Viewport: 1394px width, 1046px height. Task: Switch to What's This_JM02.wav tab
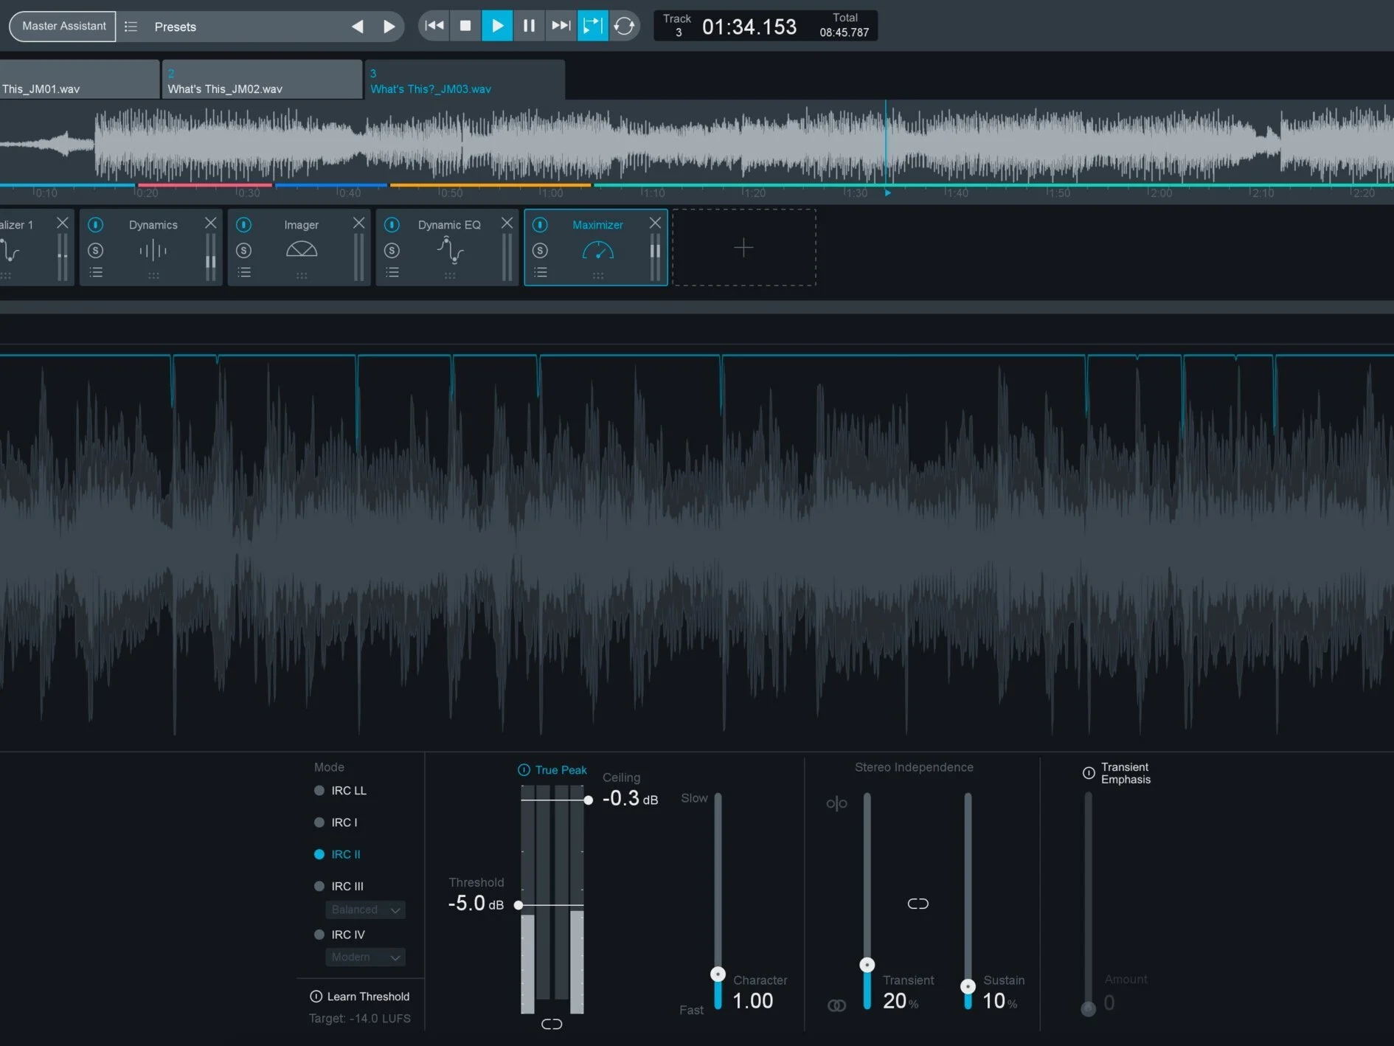tap(262, 80)
